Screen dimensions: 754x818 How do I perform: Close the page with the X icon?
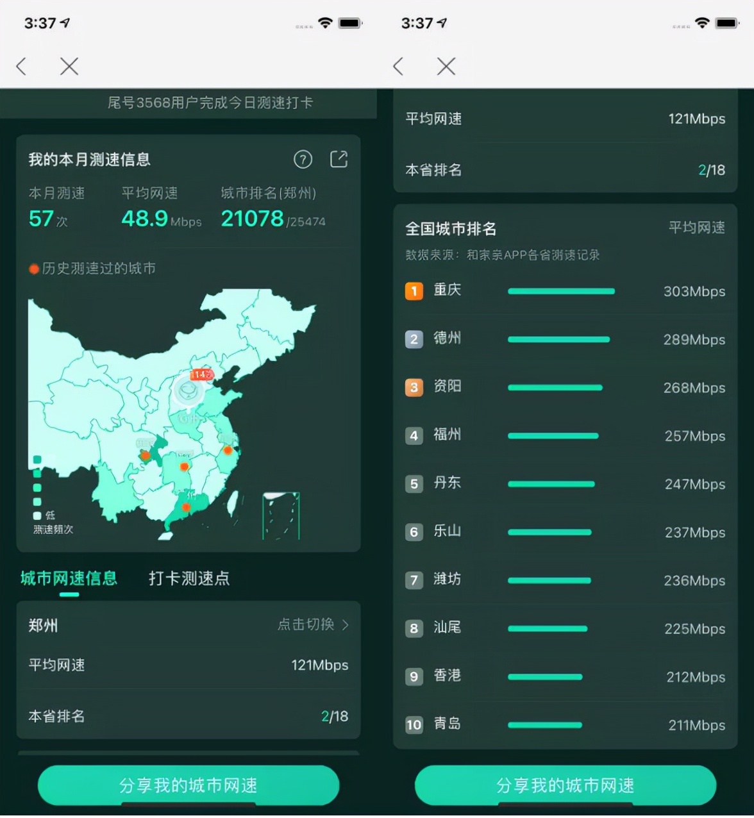69,67
